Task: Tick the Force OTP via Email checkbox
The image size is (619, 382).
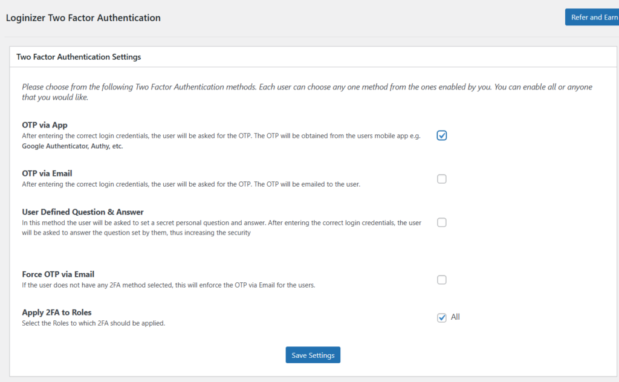Action: click(442, 280)
